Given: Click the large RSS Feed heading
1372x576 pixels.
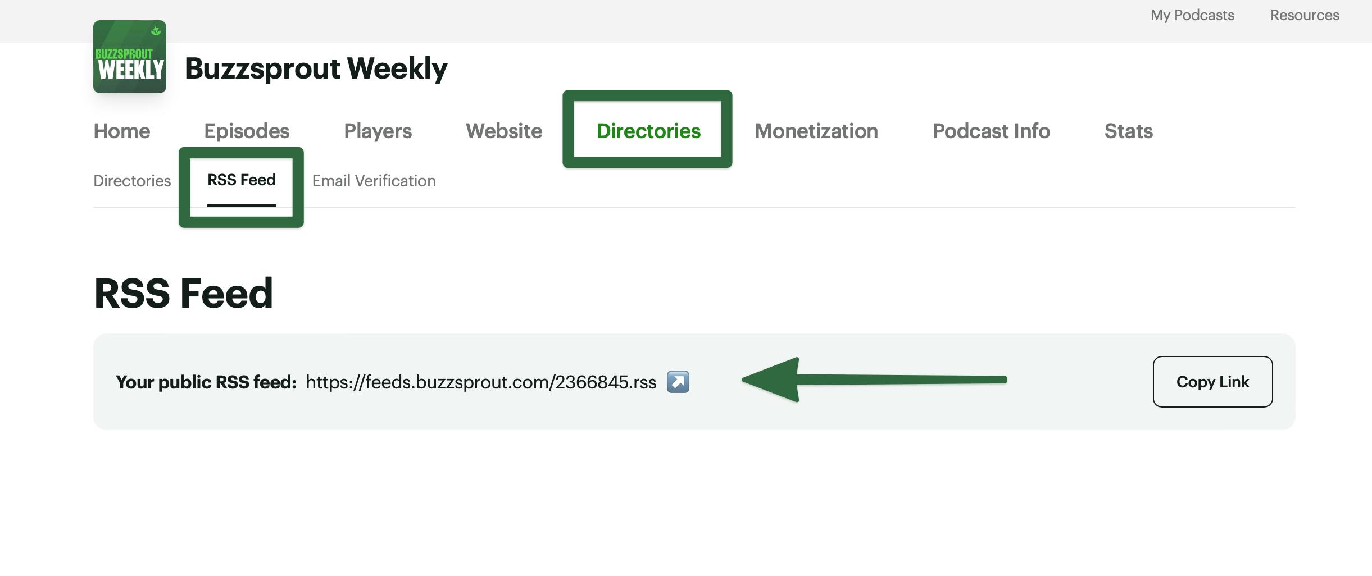Looking at the screenshot, I should (183, 293).
